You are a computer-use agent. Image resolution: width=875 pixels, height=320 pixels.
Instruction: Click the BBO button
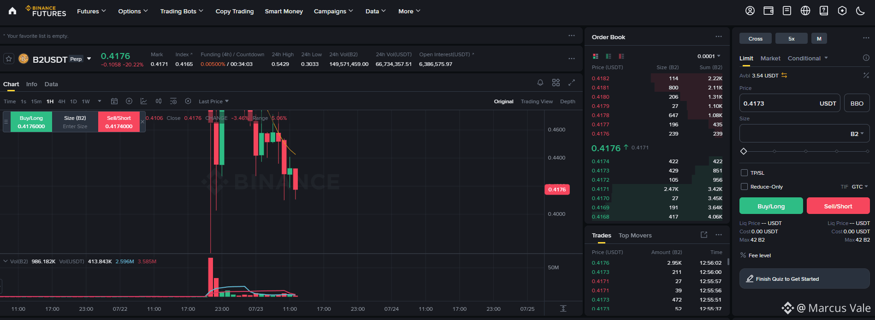click(857, 103)
